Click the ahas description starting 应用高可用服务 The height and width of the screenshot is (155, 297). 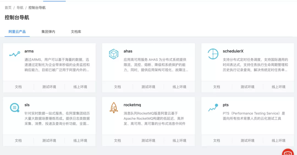click(x=156, y=65)
